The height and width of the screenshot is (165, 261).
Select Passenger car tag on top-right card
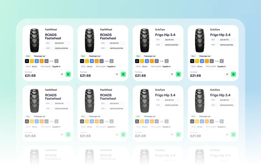point(205,56)
